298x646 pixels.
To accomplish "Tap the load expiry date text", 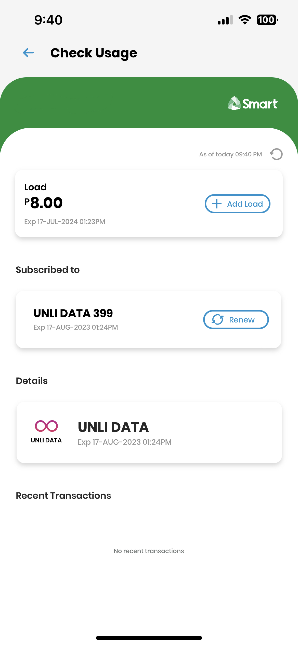I will point(65,221).
